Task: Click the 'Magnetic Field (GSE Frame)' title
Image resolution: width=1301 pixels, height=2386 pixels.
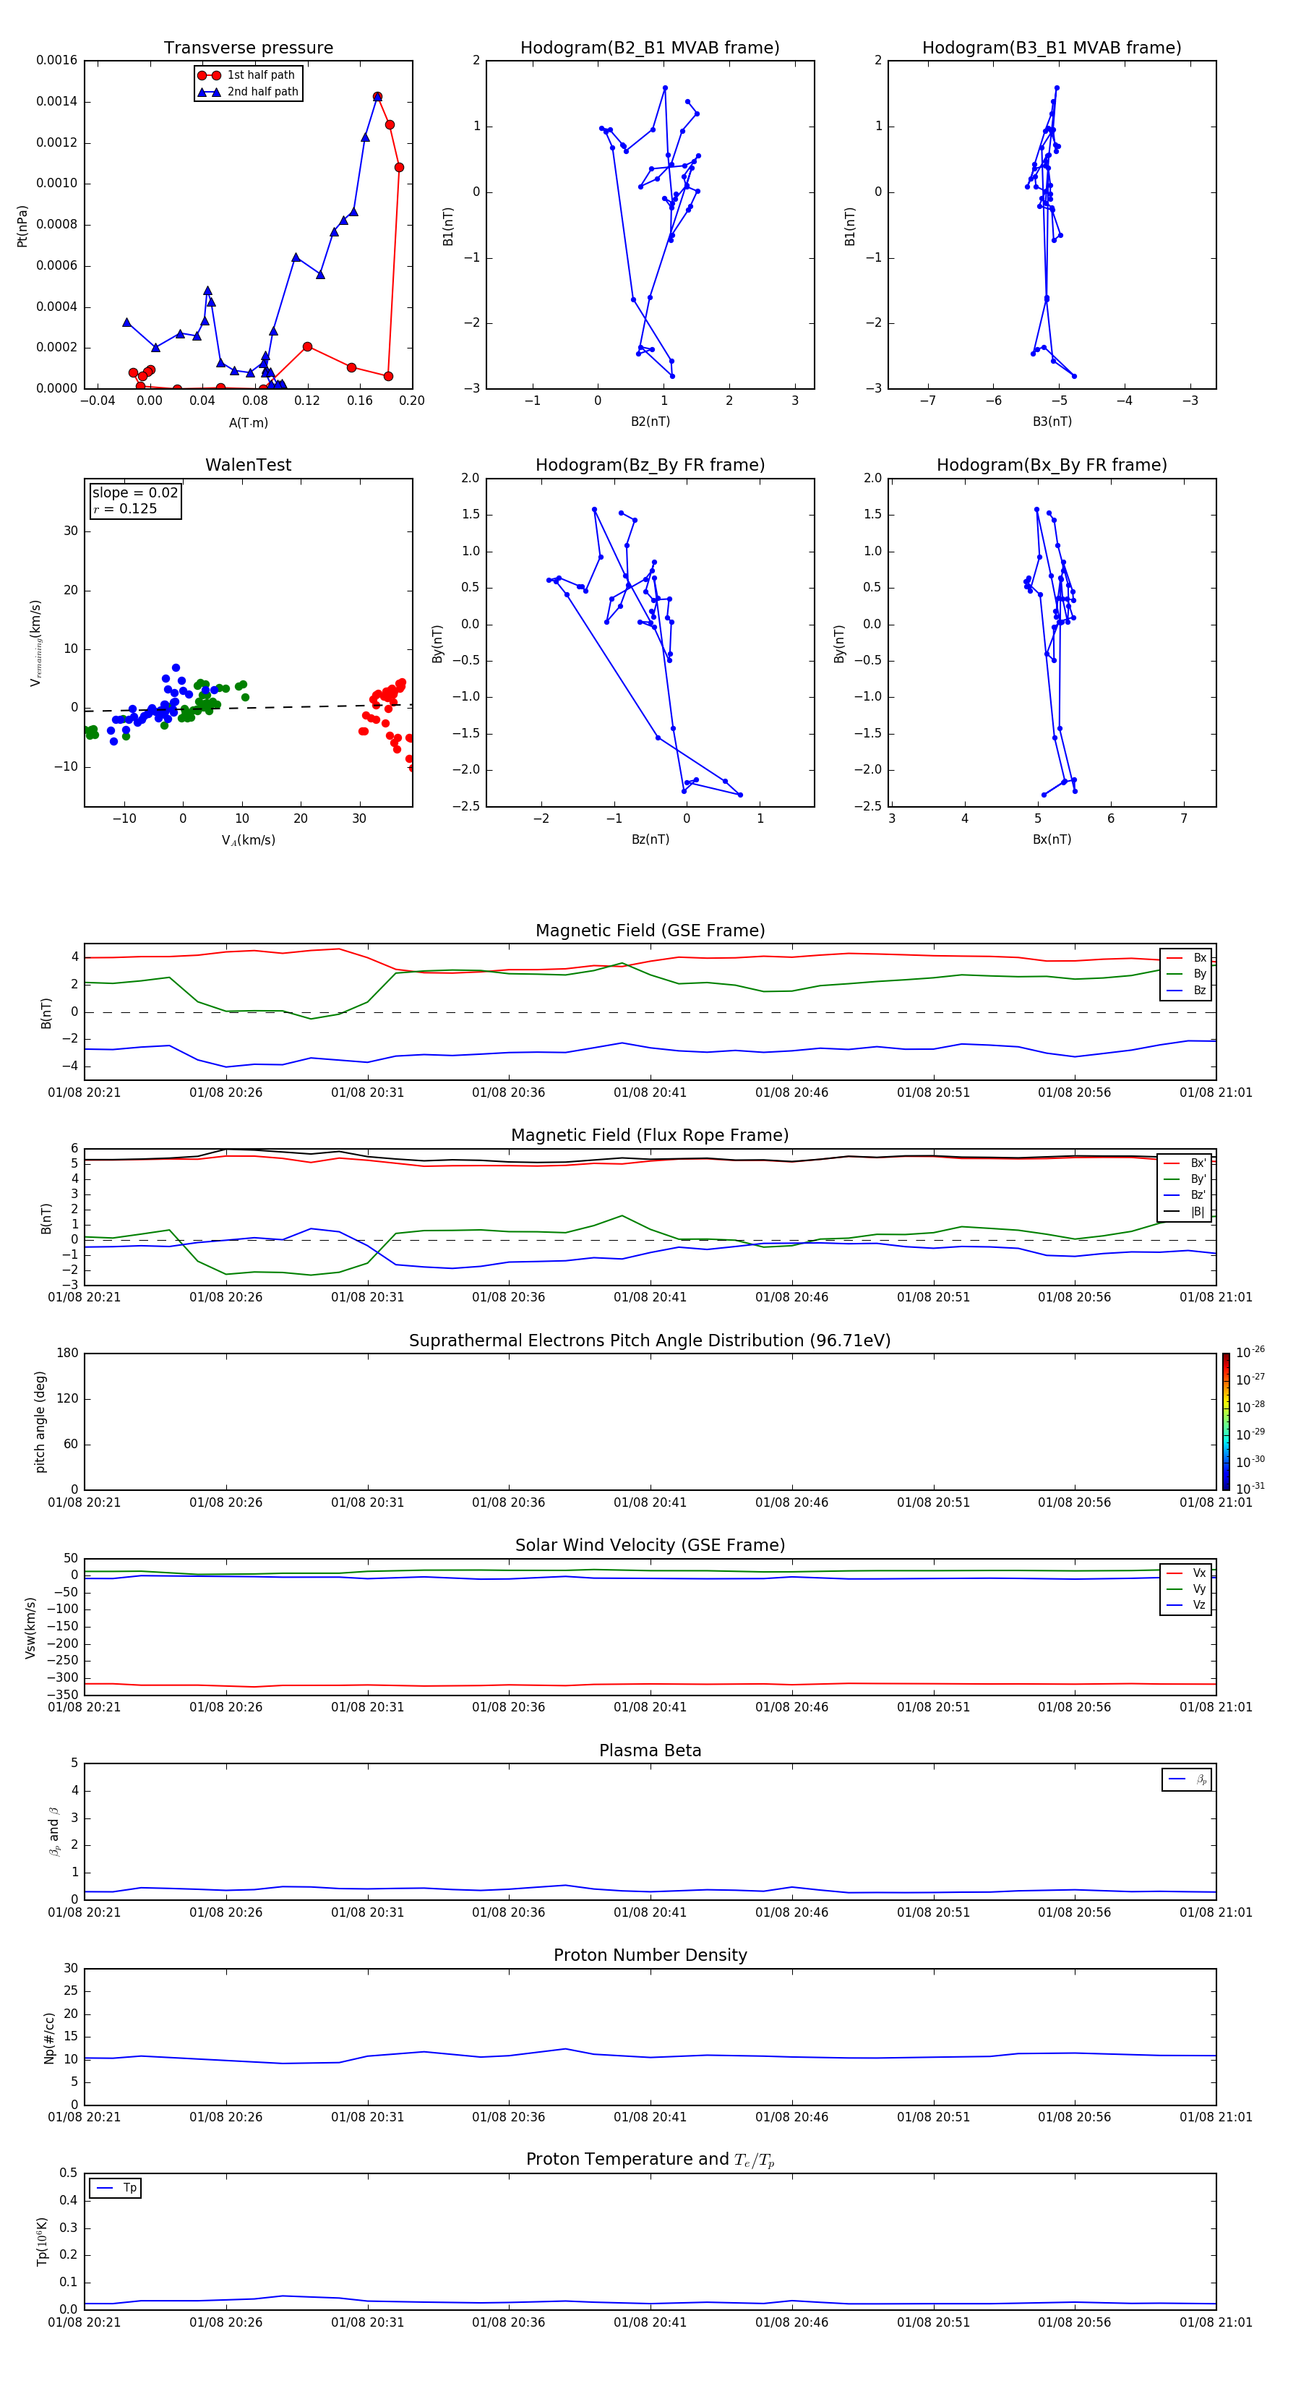Action: click(x=650, y=930)
